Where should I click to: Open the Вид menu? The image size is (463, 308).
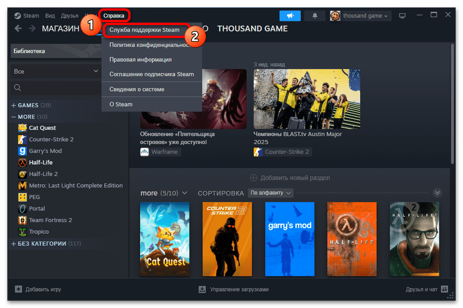(x=50, y=16)
